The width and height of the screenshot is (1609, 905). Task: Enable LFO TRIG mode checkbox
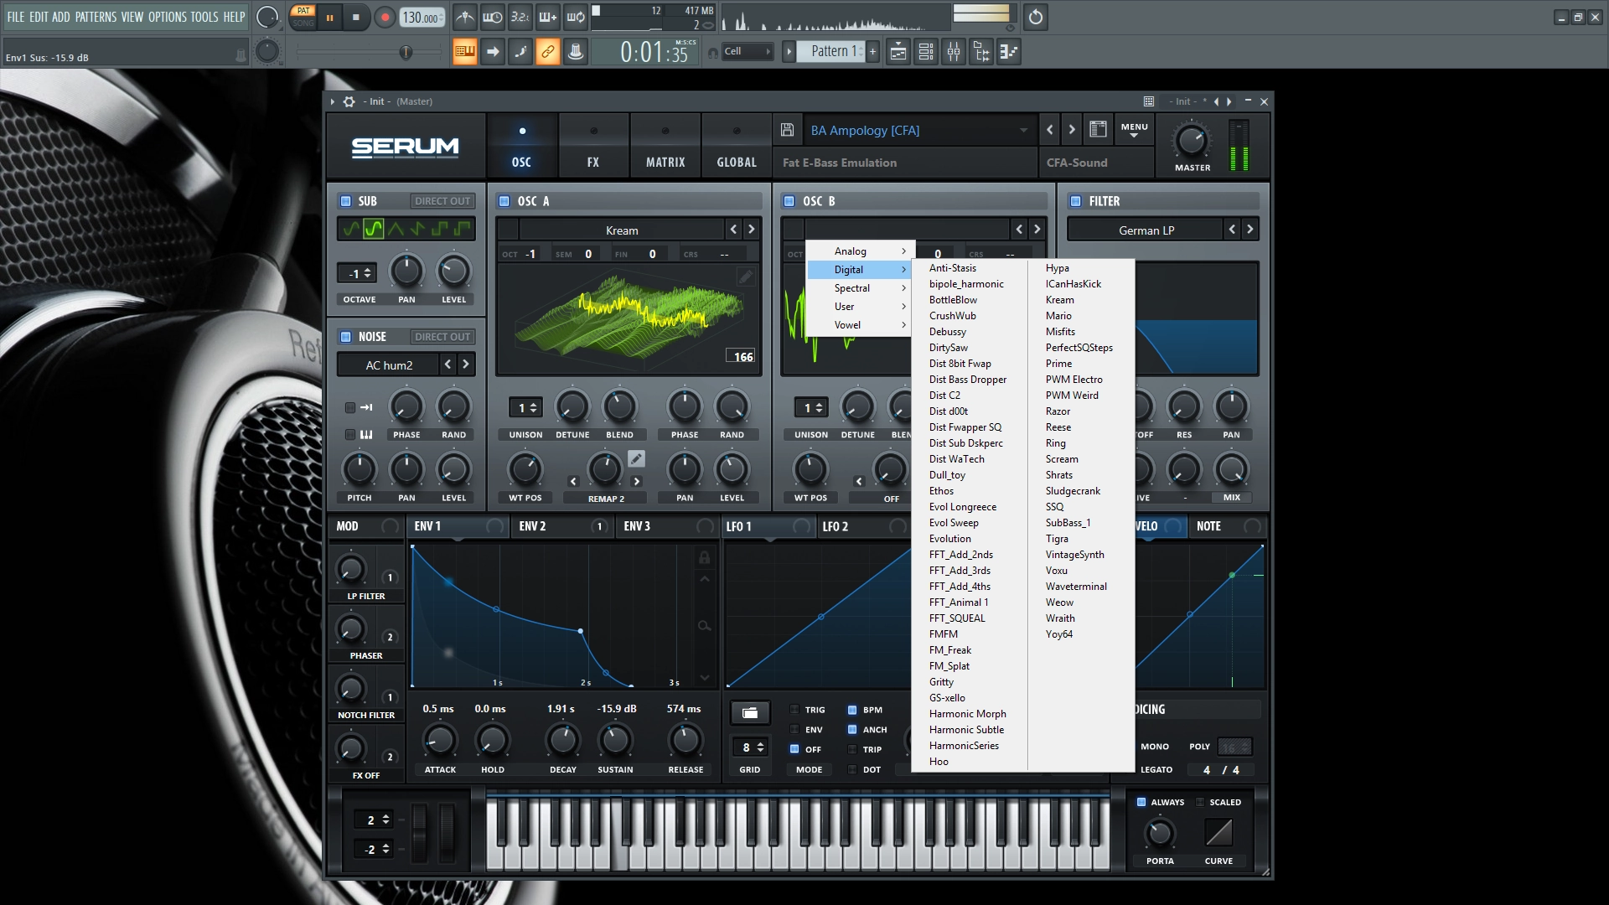coord(794,710)
